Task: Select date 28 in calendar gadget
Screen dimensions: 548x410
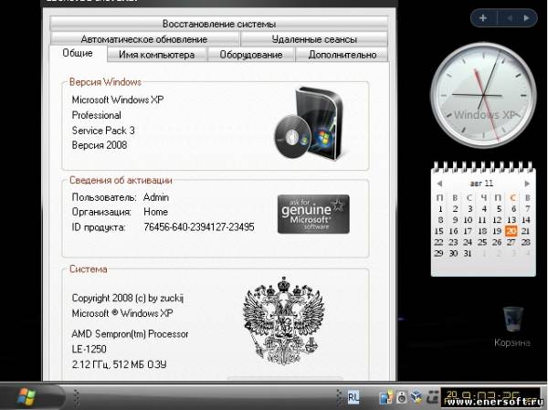Action: tap(526, 242)
